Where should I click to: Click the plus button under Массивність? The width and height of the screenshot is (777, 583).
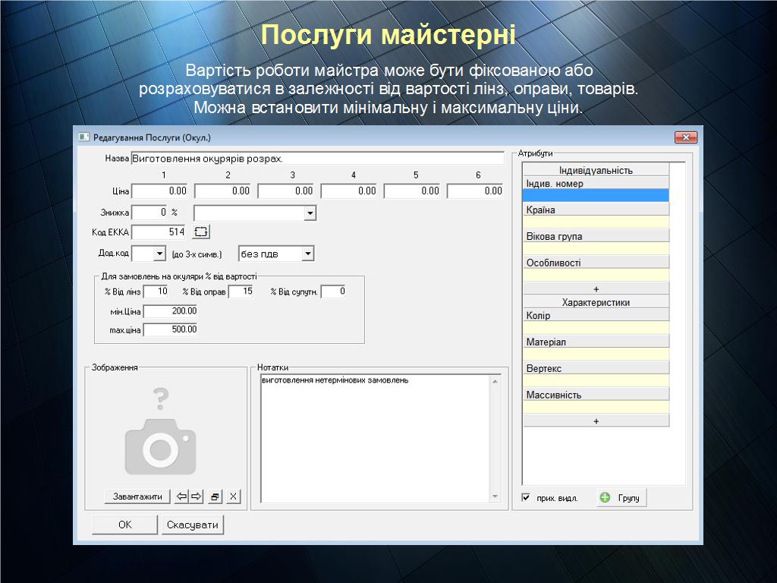[x=596, y=421]
